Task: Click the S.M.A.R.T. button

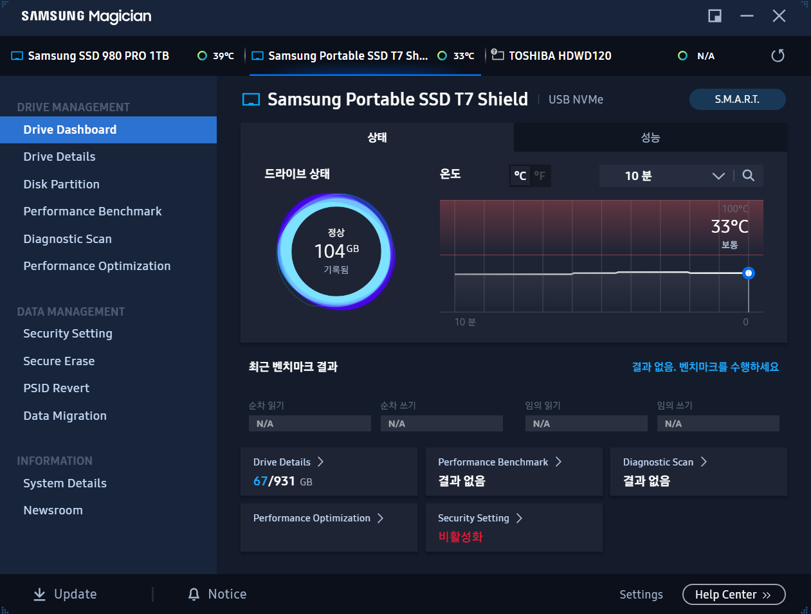Action: 737,100
